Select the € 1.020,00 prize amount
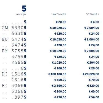Screen dimensions: 103x103 (59, 63)
